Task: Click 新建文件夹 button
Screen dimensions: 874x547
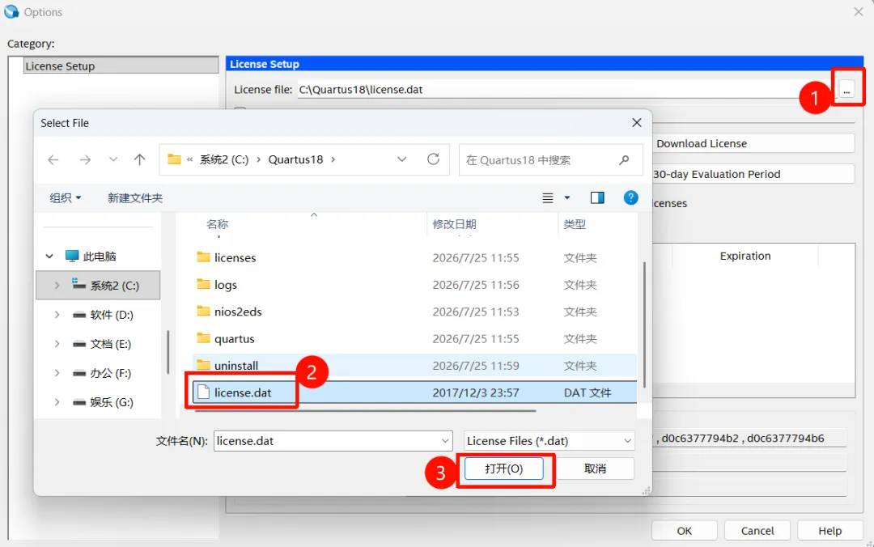Action: pos(135,198)
